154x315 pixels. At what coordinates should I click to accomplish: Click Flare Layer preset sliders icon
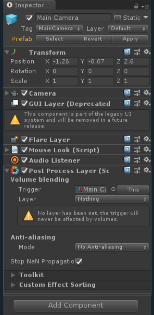click(x=137, y=139)
